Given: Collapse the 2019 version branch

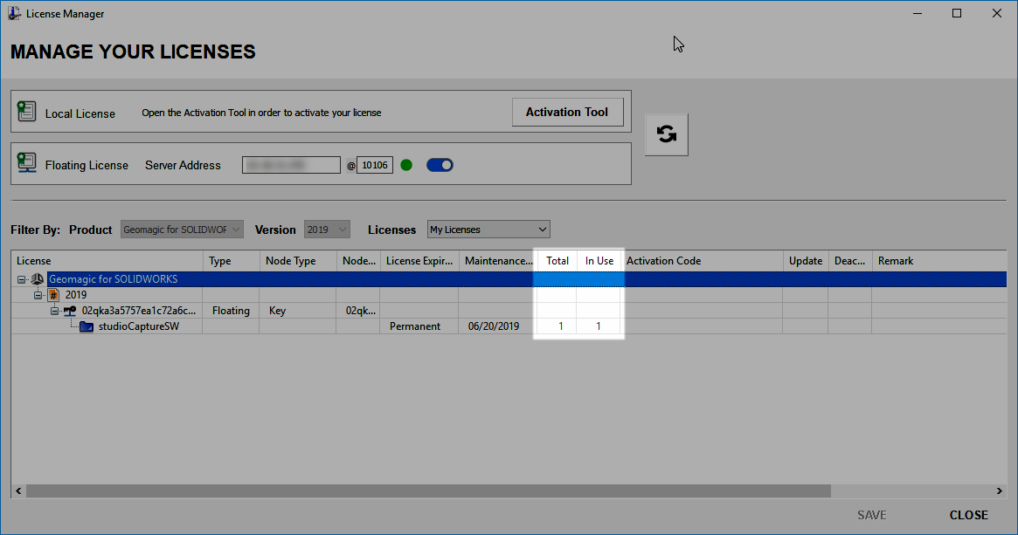Looking at the screenshot, I should point(38,294).
